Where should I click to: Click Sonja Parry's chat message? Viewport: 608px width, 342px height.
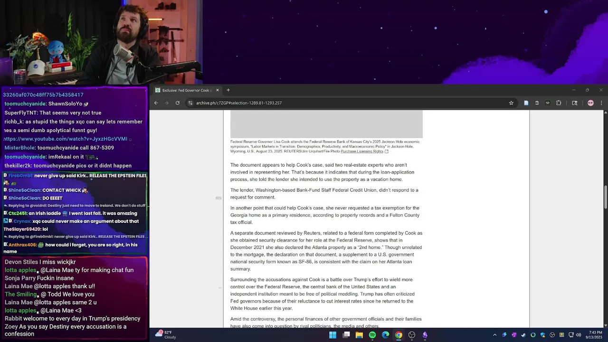pos(39,278)
